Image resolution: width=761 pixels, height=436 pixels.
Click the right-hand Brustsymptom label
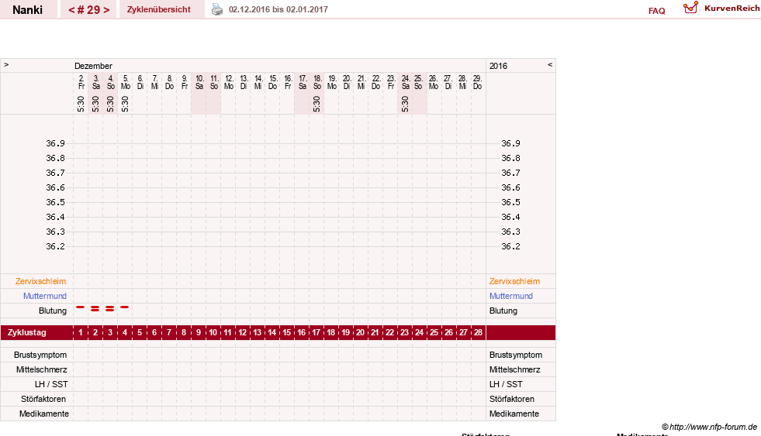point(516,355)
